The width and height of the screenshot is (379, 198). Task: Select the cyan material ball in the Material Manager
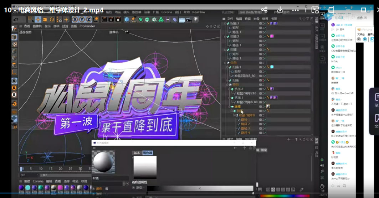click(28, 188)
